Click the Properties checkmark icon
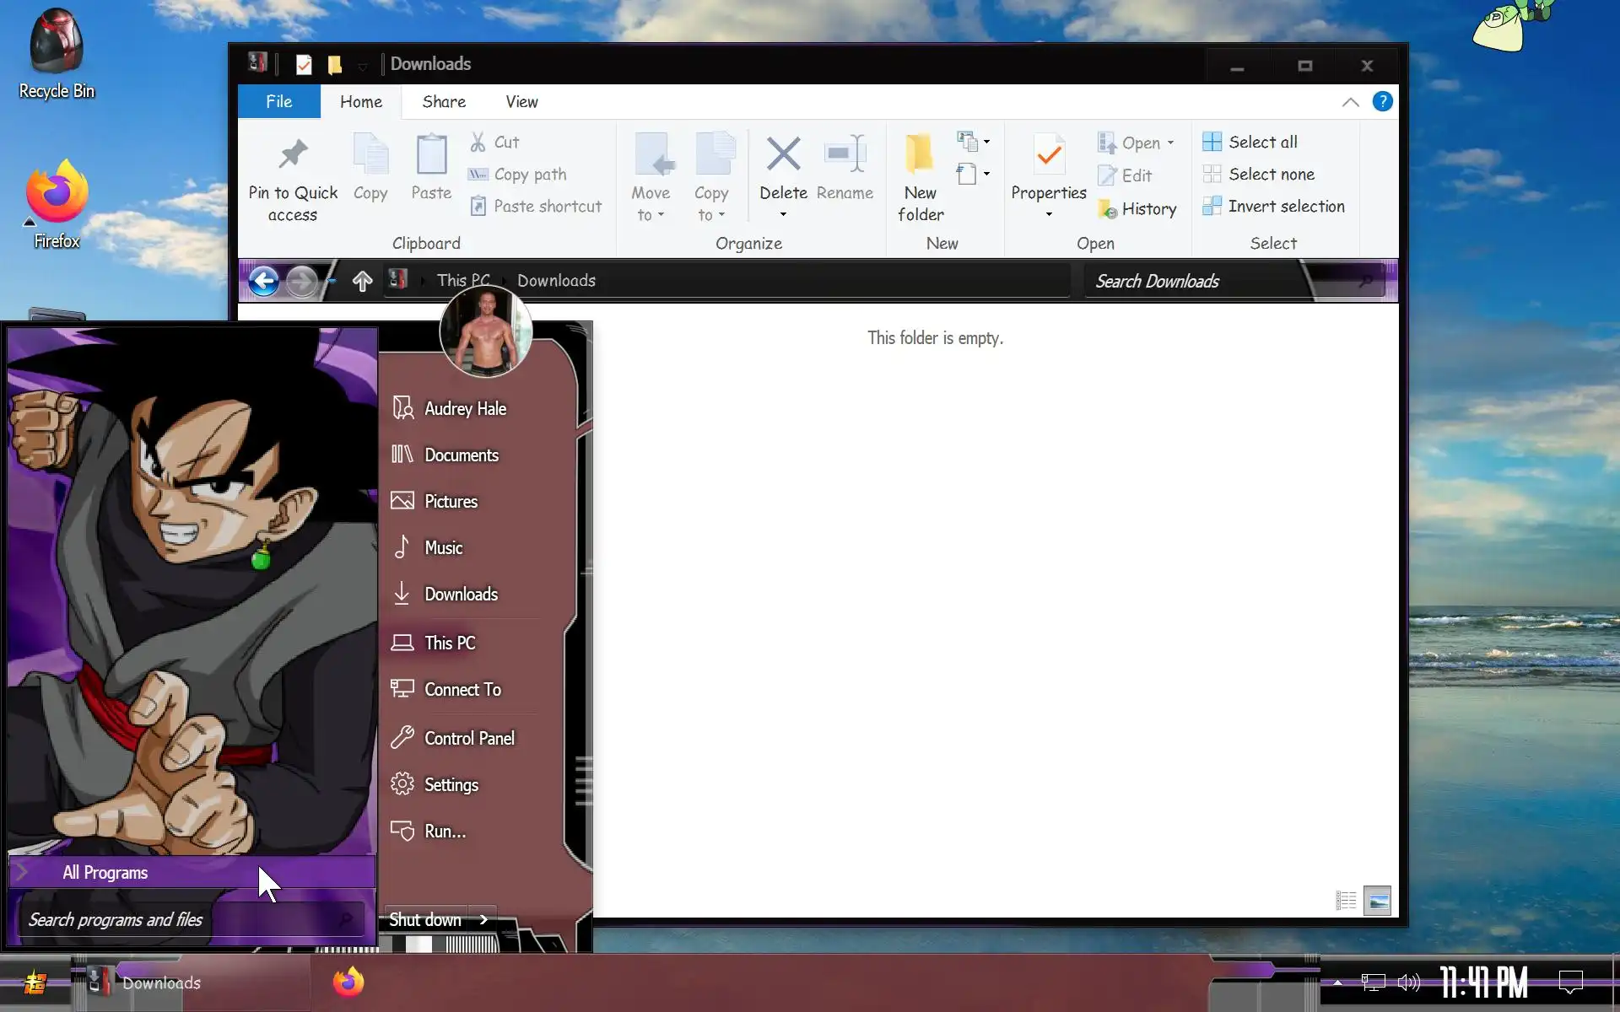Screen dimensions: 1620x1012 point(1048,155)
